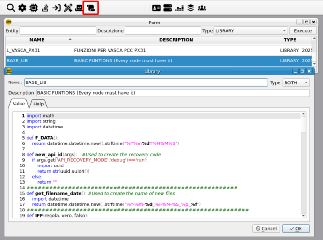The width and height of the screenshot is (323, 240).
Task: Click the Entity input field
Action: coord(58,30)
